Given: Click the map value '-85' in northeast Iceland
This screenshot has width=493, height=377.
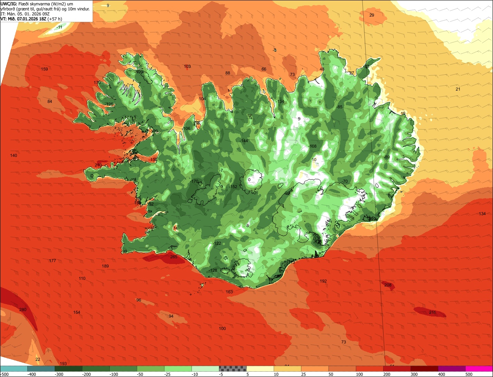Looking at the screenshot, I should coord(339,107).
